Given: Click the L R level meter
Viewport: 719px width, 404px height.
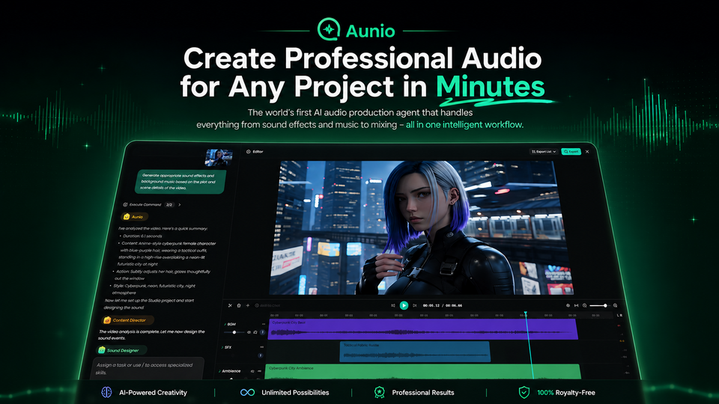Looking at the screenshot, I should point(619,315).
